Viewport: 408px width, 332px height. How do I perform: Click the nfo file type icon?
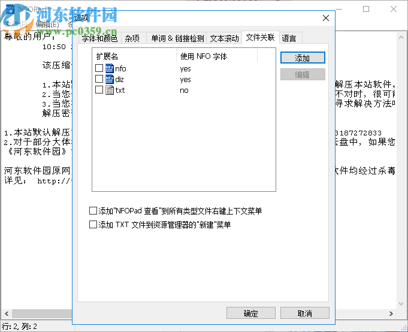coord(110,68)
